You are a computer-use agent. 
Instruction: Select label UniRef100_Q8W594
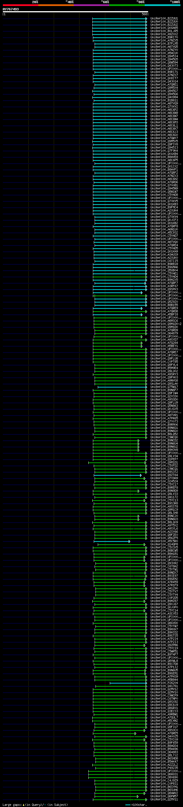coord(164,62)
